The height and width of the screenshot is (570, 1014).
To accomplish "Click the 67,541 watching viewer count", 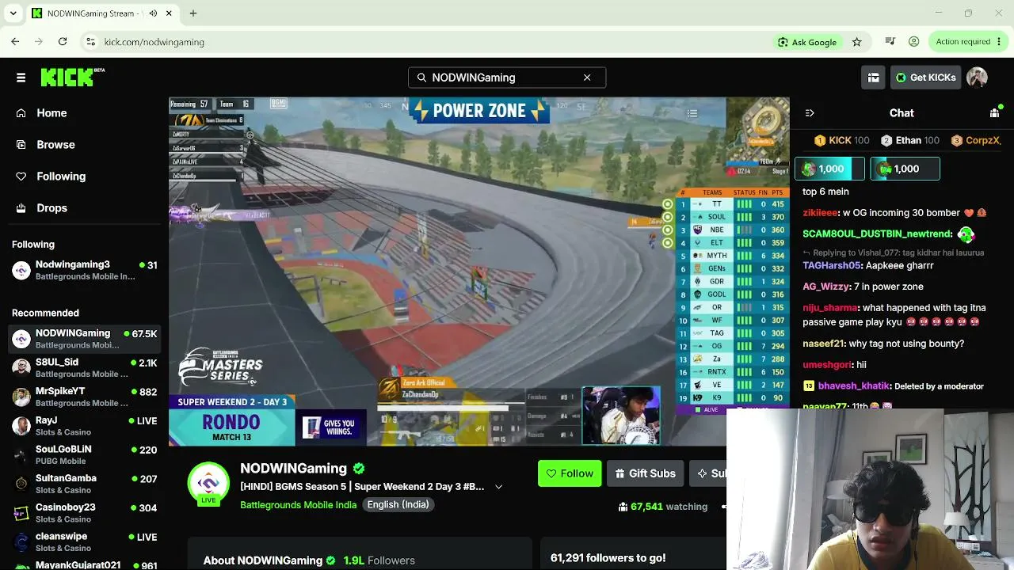I will pyautogui.click(x=663, y=507).
